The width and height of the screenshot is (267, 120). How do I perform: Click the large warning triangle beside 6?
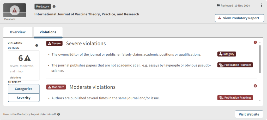click(x=27, y=58)
